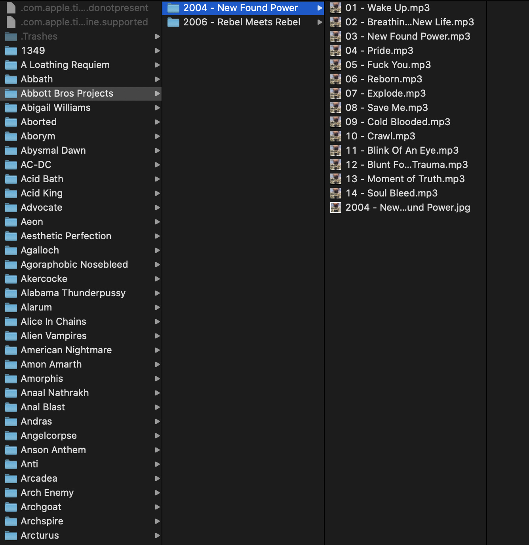
Task: Select the Anson Anthem folder
Action: pos(81,450)
